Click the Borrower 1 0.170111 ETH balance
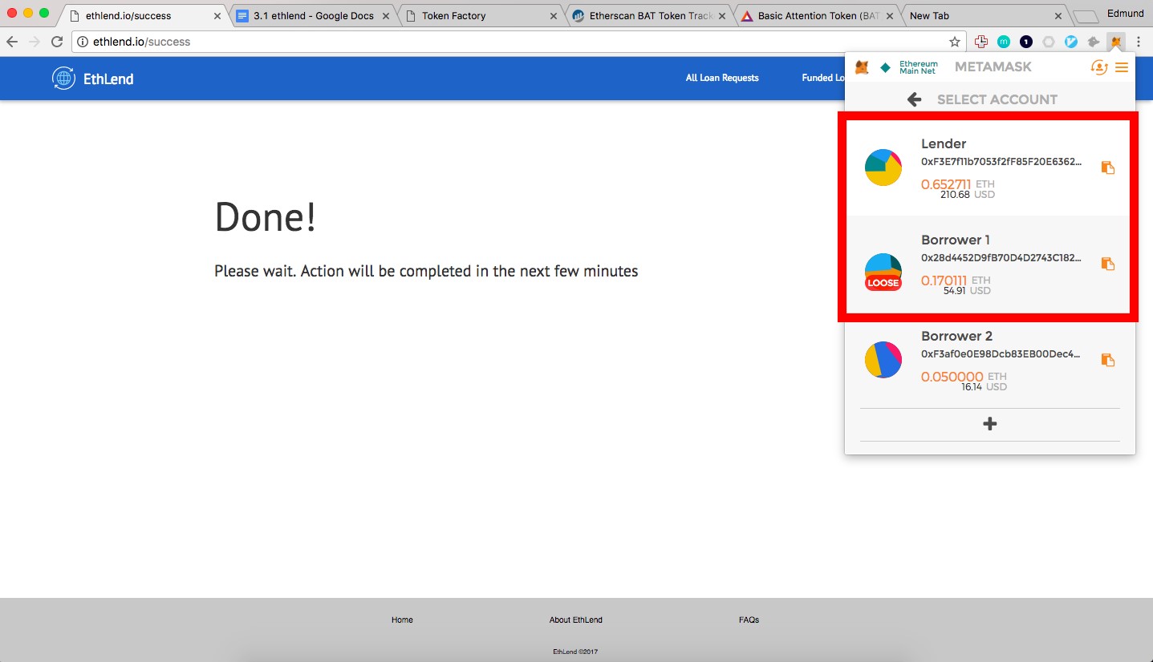Viewport: 1153px width, 662px height. (956, 281)
